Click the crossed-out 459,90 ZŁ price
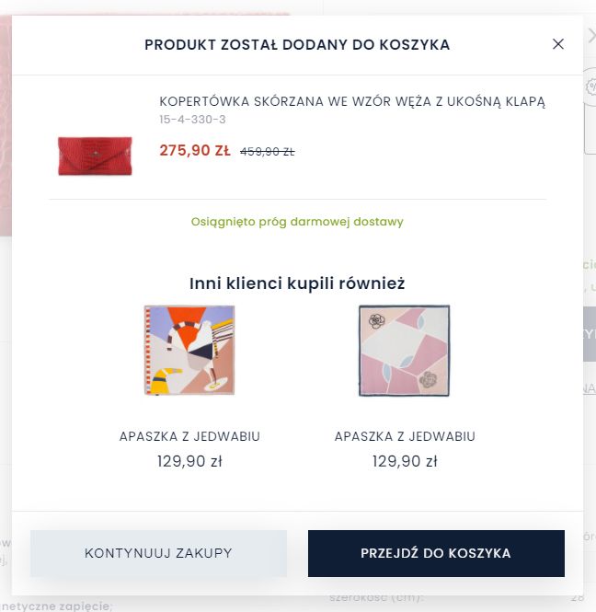 coord(267,152)
